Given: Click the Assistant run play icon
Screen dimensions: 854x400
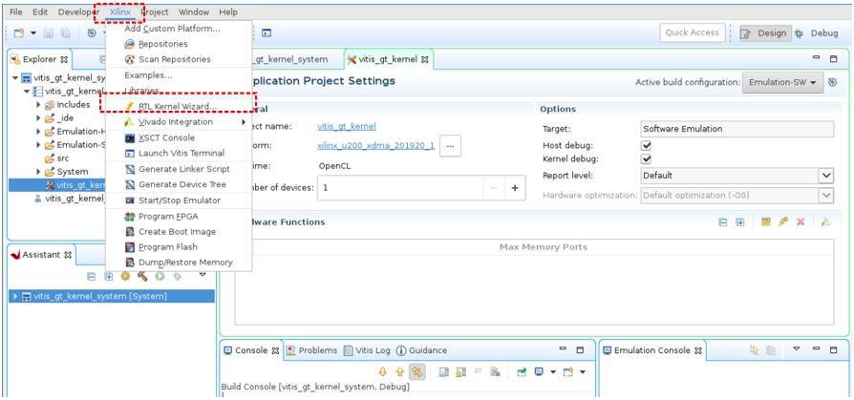Looking at the screenshot, I should pyautogui.click(x=160, y=277).
